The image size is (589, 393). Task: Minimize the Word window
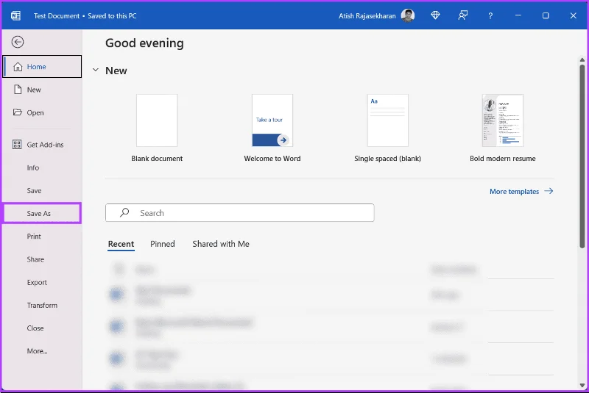[518, 15]
